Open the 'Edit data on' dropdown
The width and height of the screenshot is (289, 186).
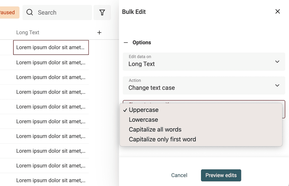(204, 62)
